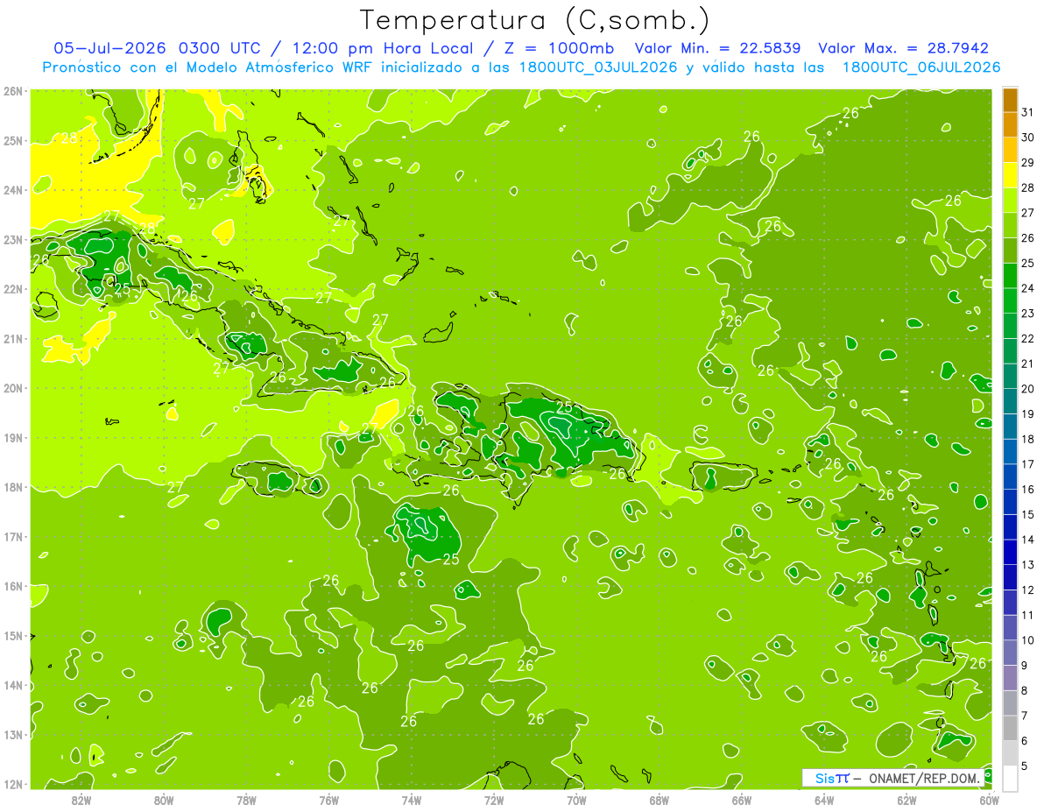Viewport: 1051px width, 812px height.
Task: Click the color bar label 24
Action: coord(1028,288)
